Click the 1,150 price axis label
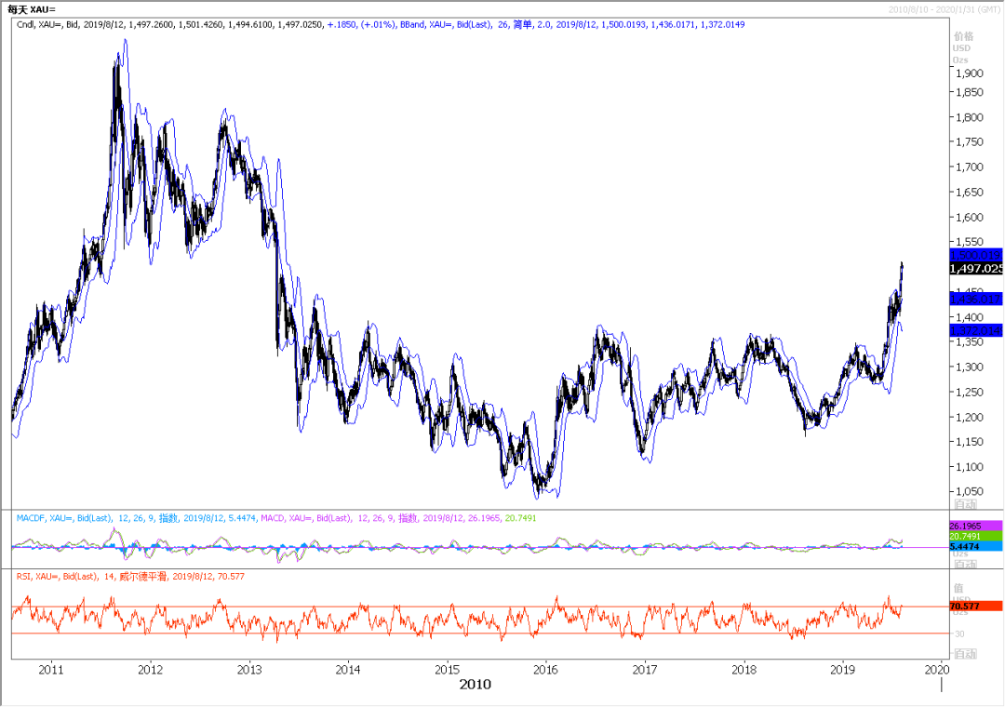The height and width of the screenshot is (707, 1005). point(969,442)
